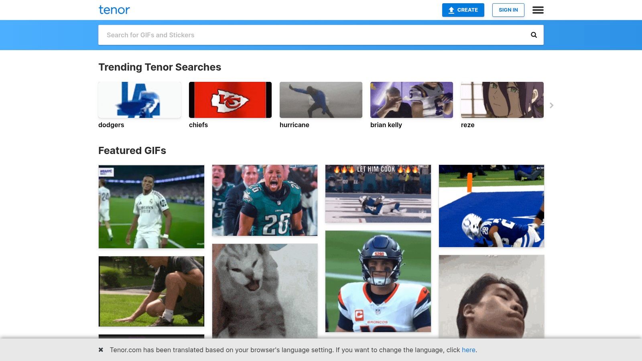Open the Colts player on blue turf GIF
Image resolution: width=642 pixels, height=361 pixels.
492,206
